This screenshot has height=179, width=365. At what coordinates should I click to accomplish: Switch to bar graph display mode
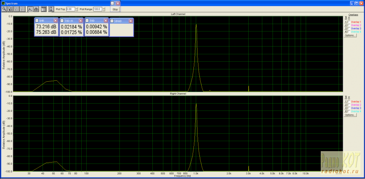[36, 9]
